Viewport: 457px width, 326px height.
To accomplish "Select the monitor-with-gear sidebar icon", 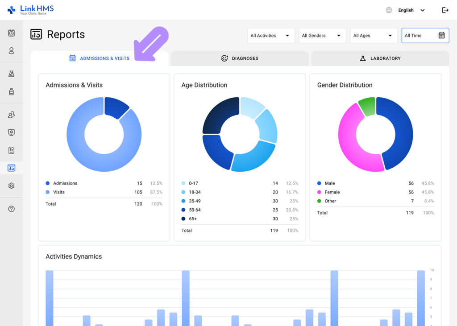I will (11, 132).
